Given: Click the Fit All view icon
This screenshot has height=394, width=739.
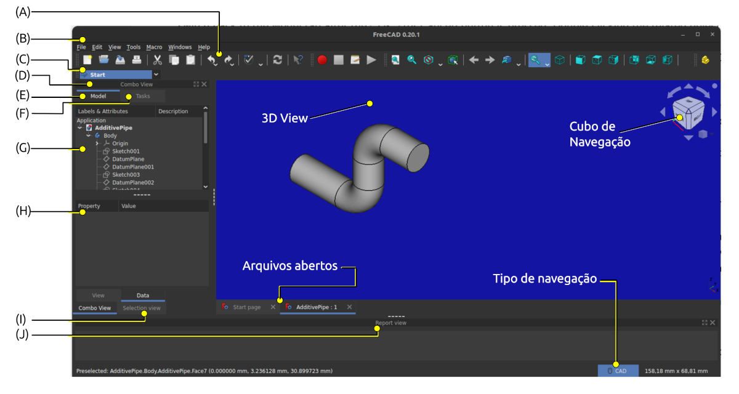Looking at the screenshot, I should coord(395,60).
